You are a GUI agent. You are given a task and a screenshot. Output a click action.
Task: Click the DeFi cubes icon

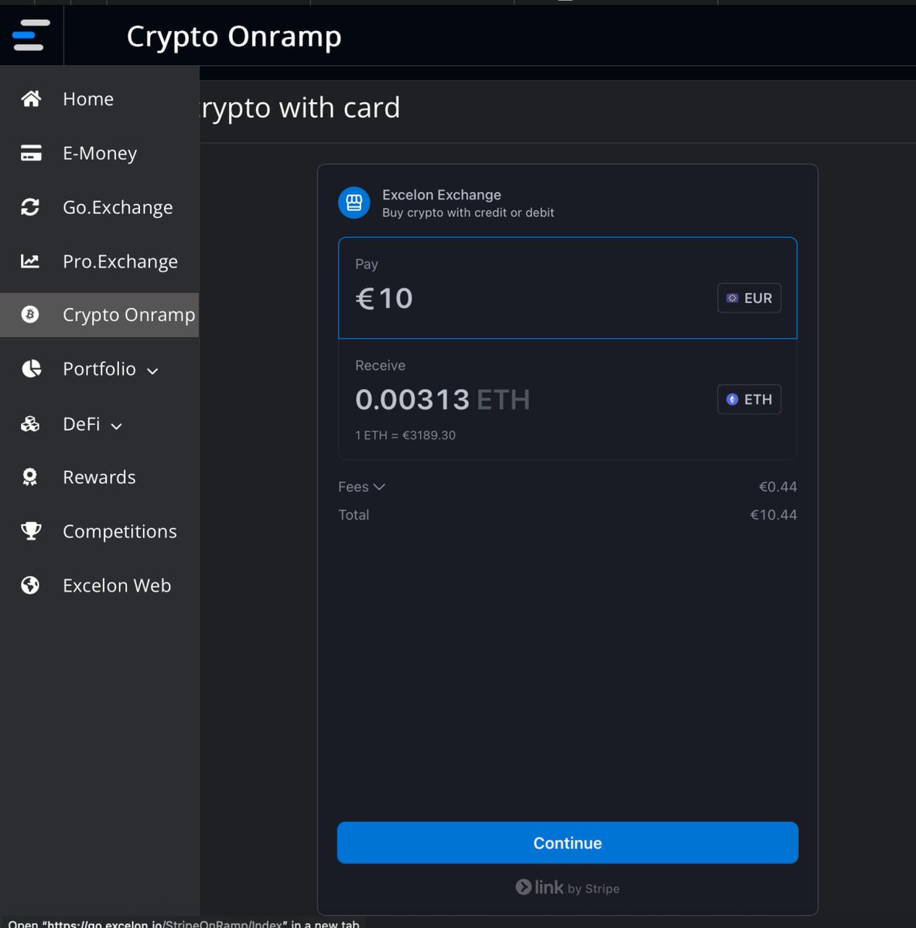(30, 424)
